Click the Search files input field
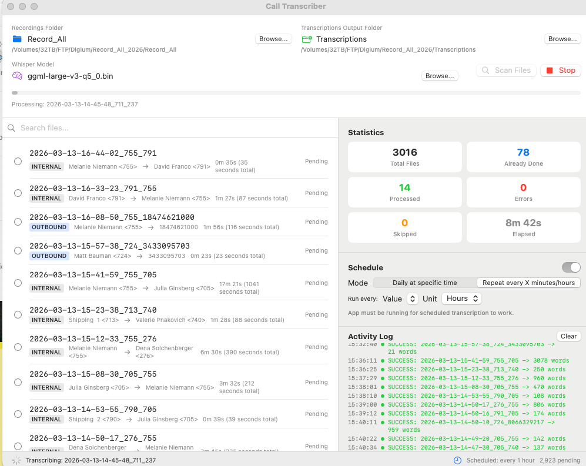Viewport: 586px width, 466px height. point(118,128)
